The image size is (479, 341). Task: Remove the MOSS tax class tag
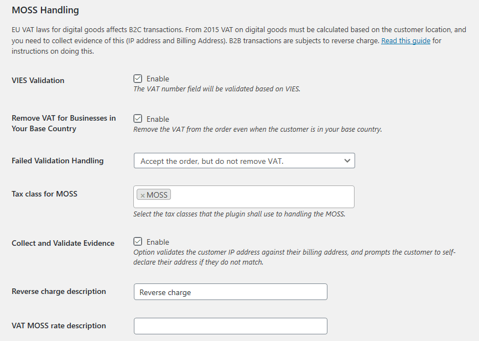tap(142, 195)
